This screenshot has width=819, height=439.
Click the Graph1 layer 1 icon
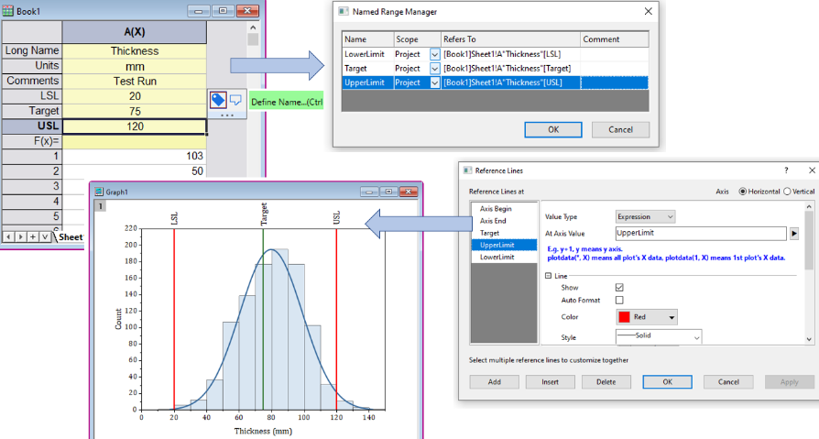click(100, 207)
